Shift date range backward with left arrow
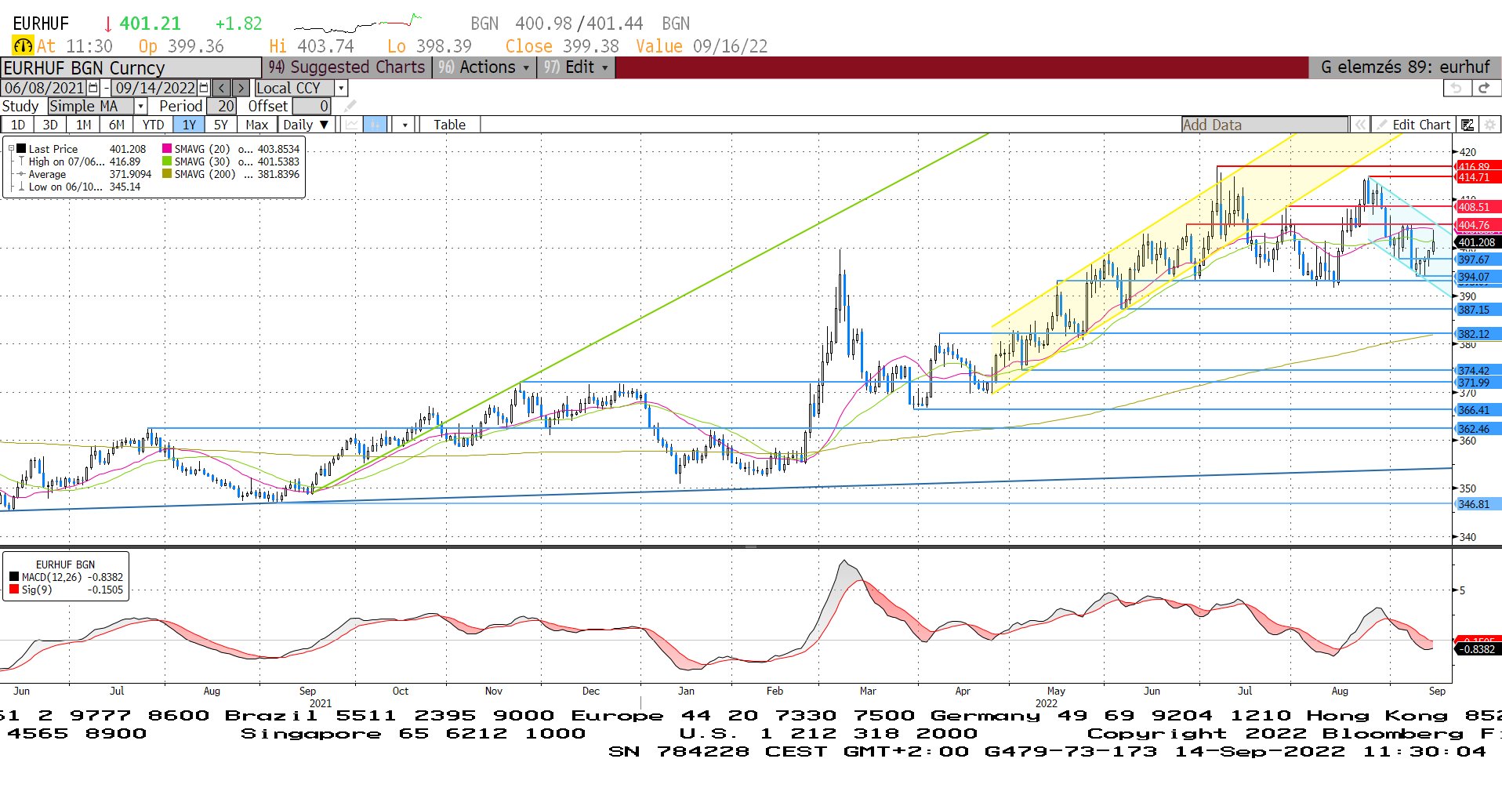The image size is (1502, 795). 222,88
